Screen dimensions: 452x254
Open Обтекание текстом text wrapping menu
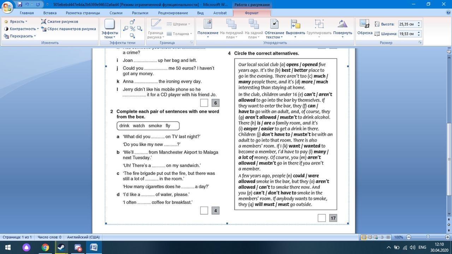(x=274, y=29)
